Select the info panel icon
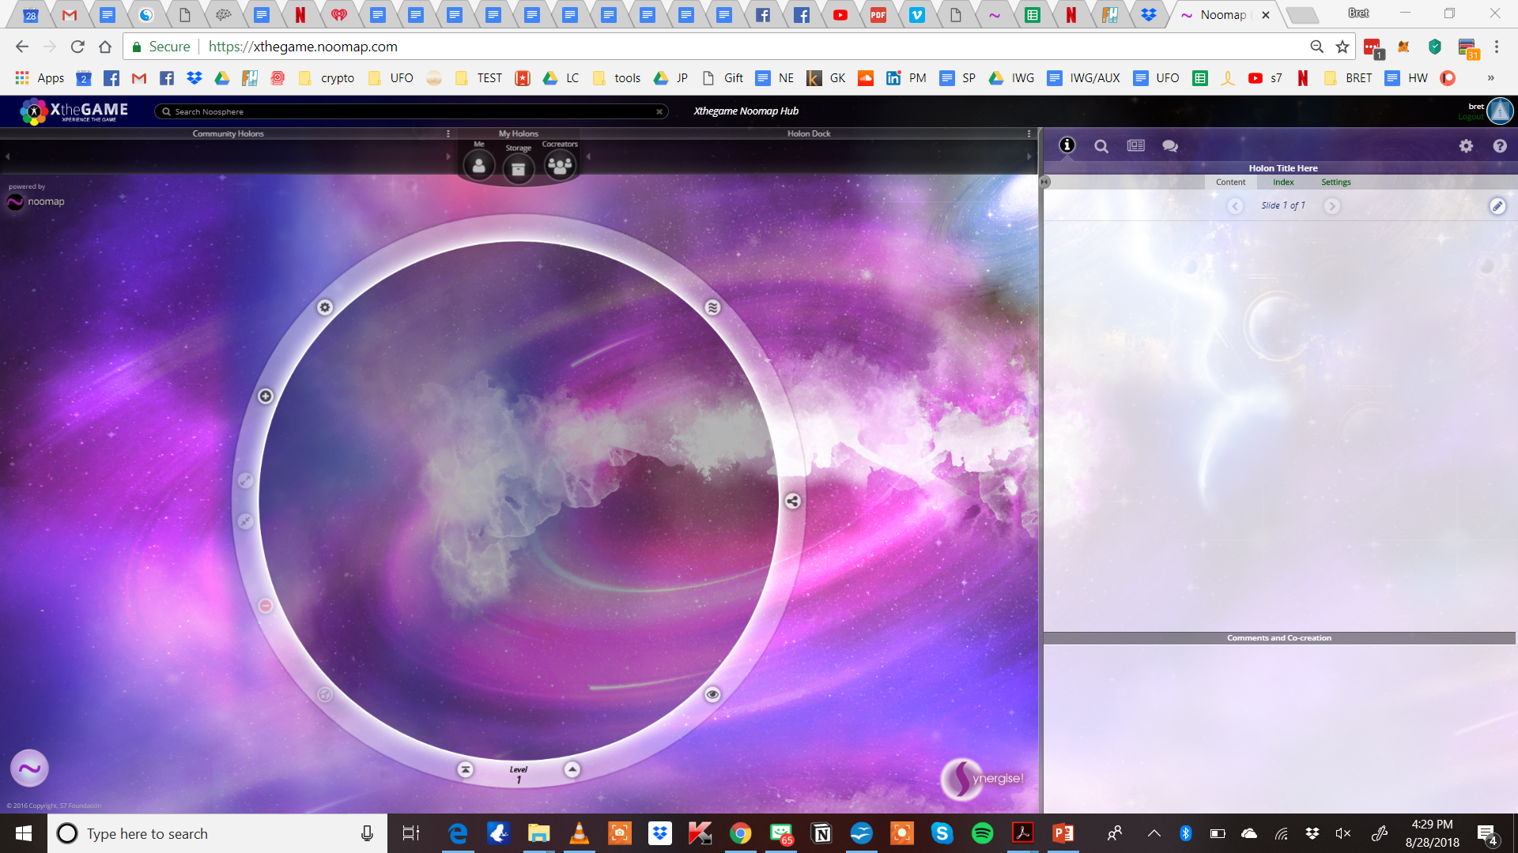Screen dimensions: 1518x853 pos(1067,145)
